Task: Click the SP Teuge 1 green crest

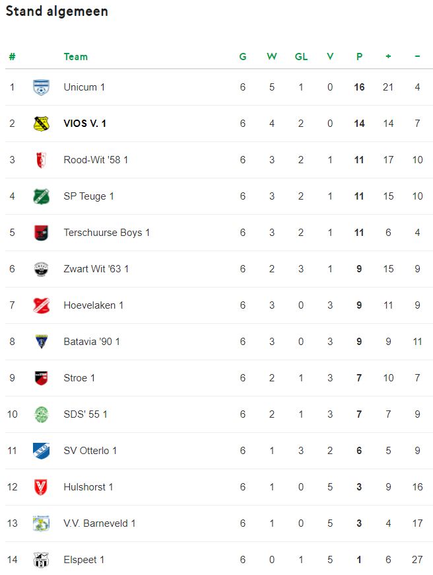Action: click(x=41, y=196)
